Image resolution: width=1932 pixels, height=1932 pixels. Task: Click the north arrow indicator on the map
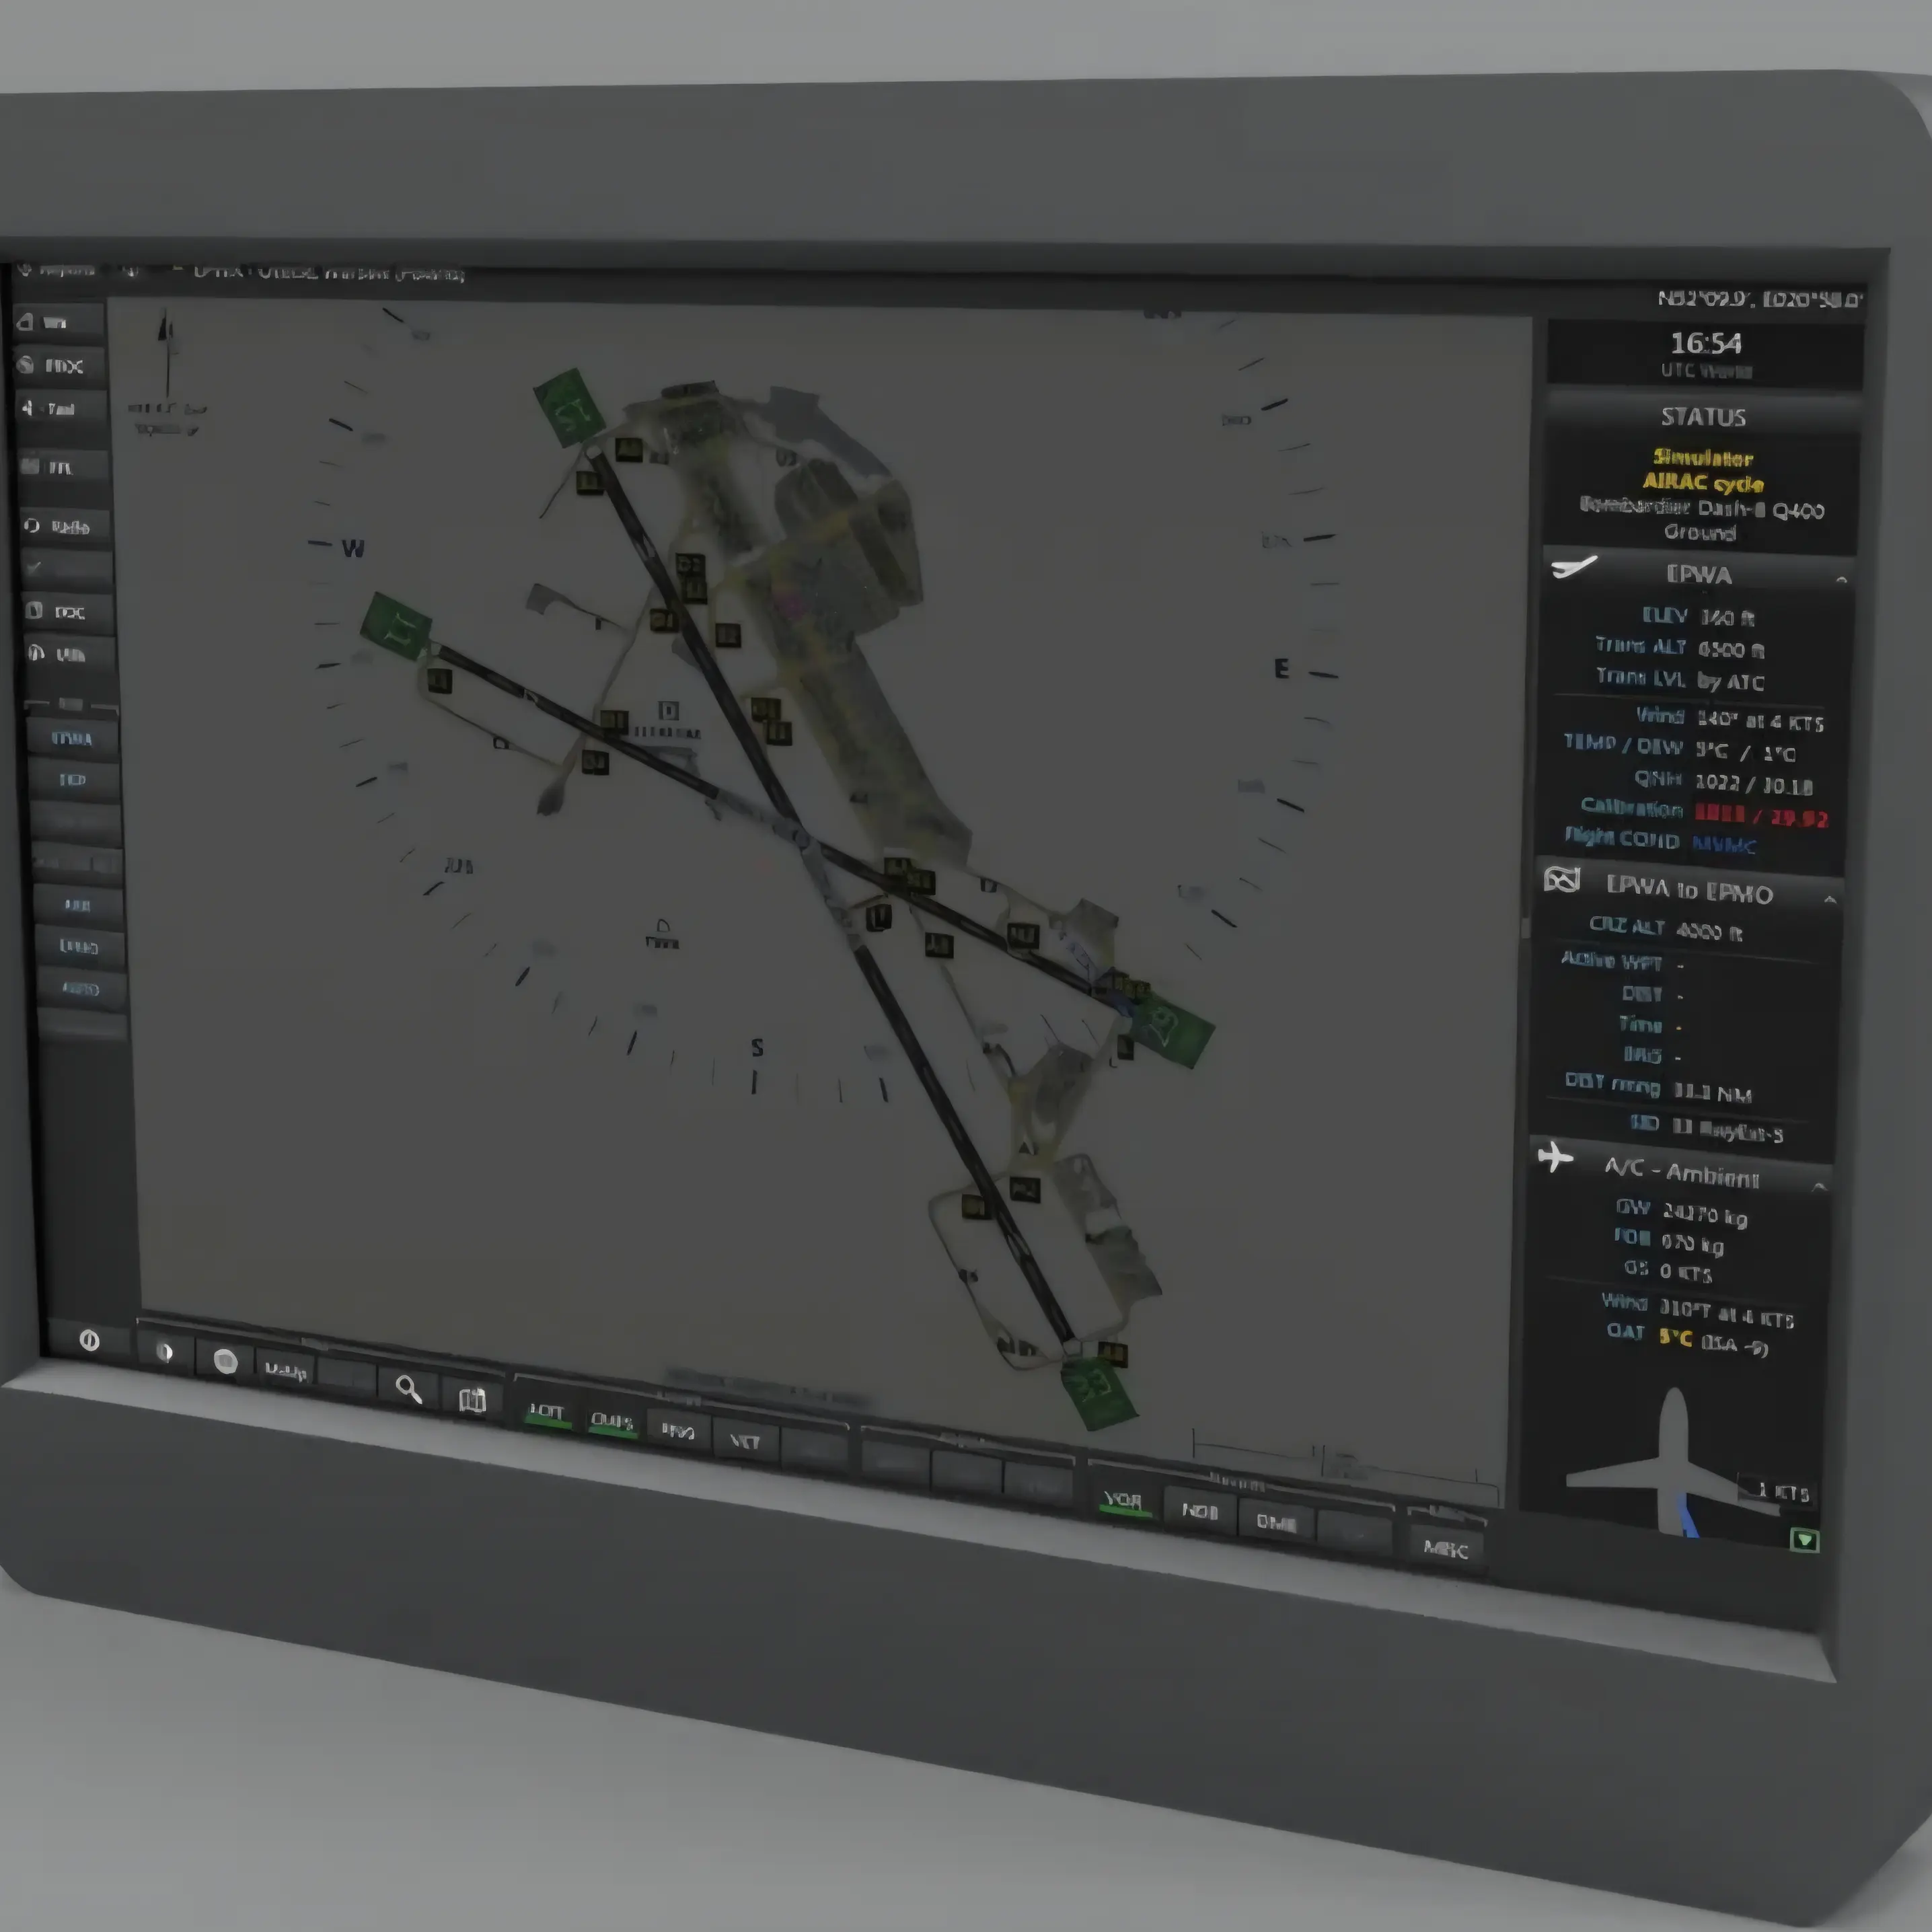point(167,354)
